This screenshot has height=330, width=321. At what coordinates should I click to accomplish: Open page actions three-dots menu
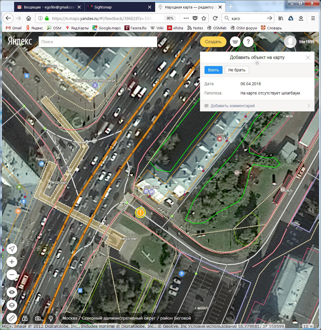point(186,18)
